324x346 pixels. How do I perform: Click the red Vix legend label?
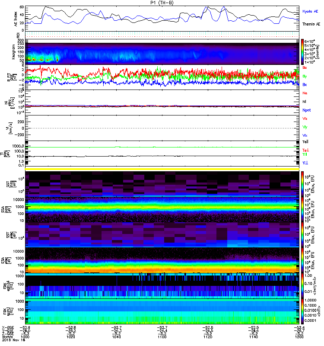[305, 119]
